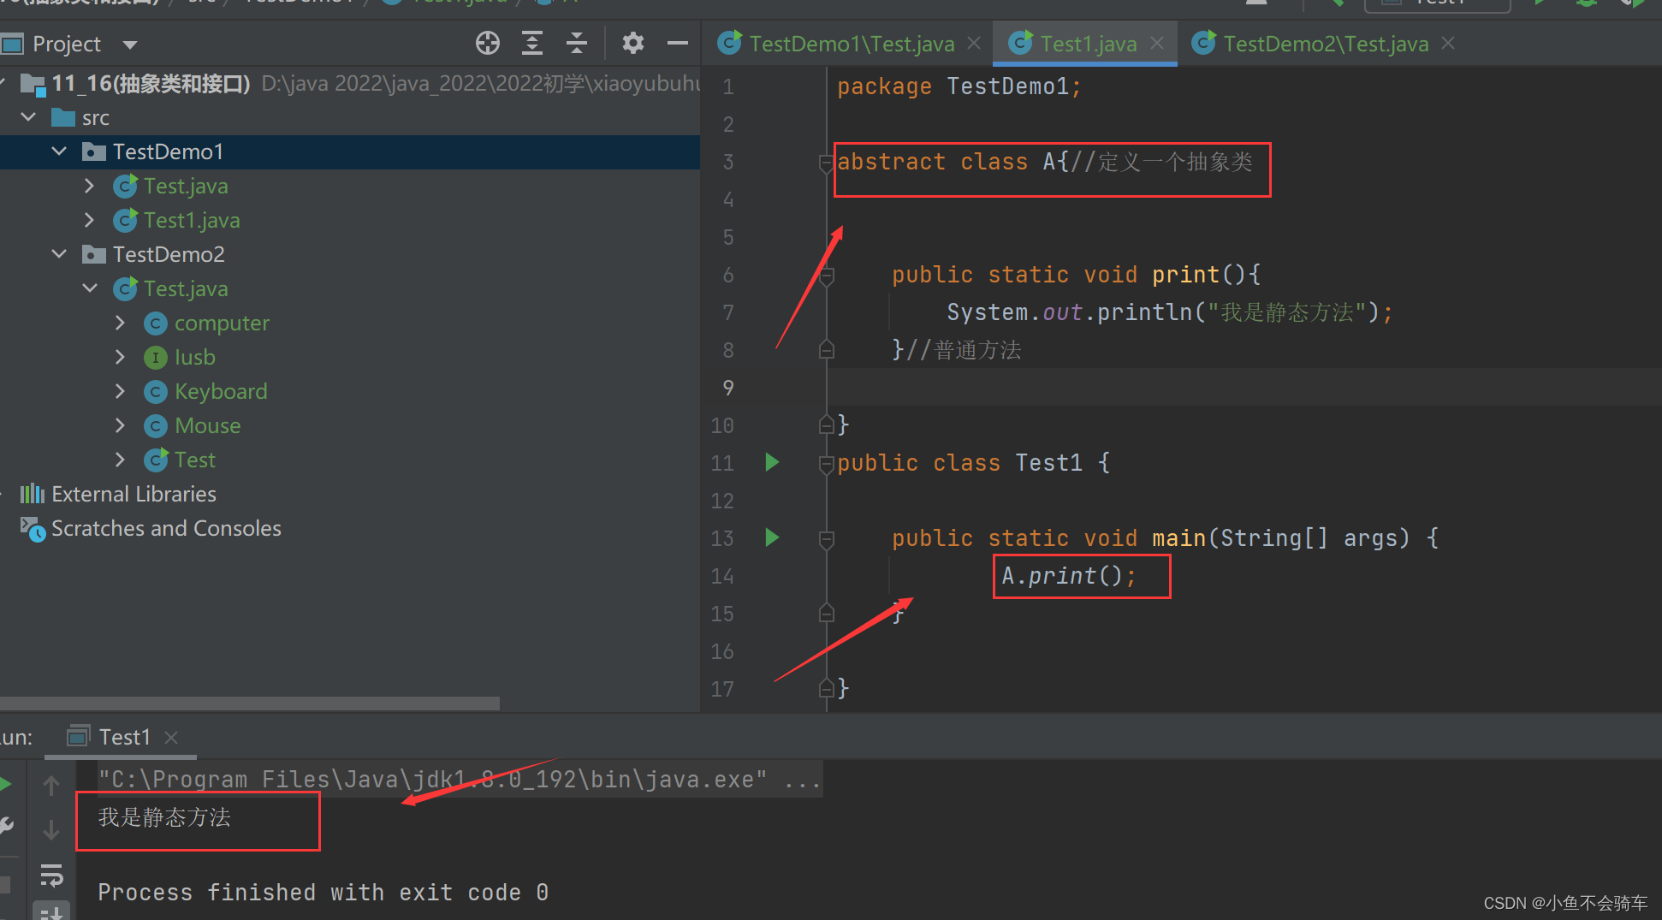Select the Mouse class
Image resolution: width=1662 pixels, height=920 pixels.
(x=193, y=425)
